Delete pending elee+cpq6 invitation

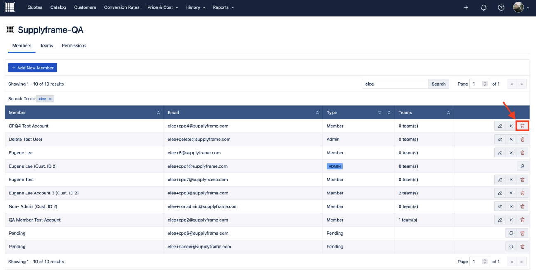pos(522,233)
